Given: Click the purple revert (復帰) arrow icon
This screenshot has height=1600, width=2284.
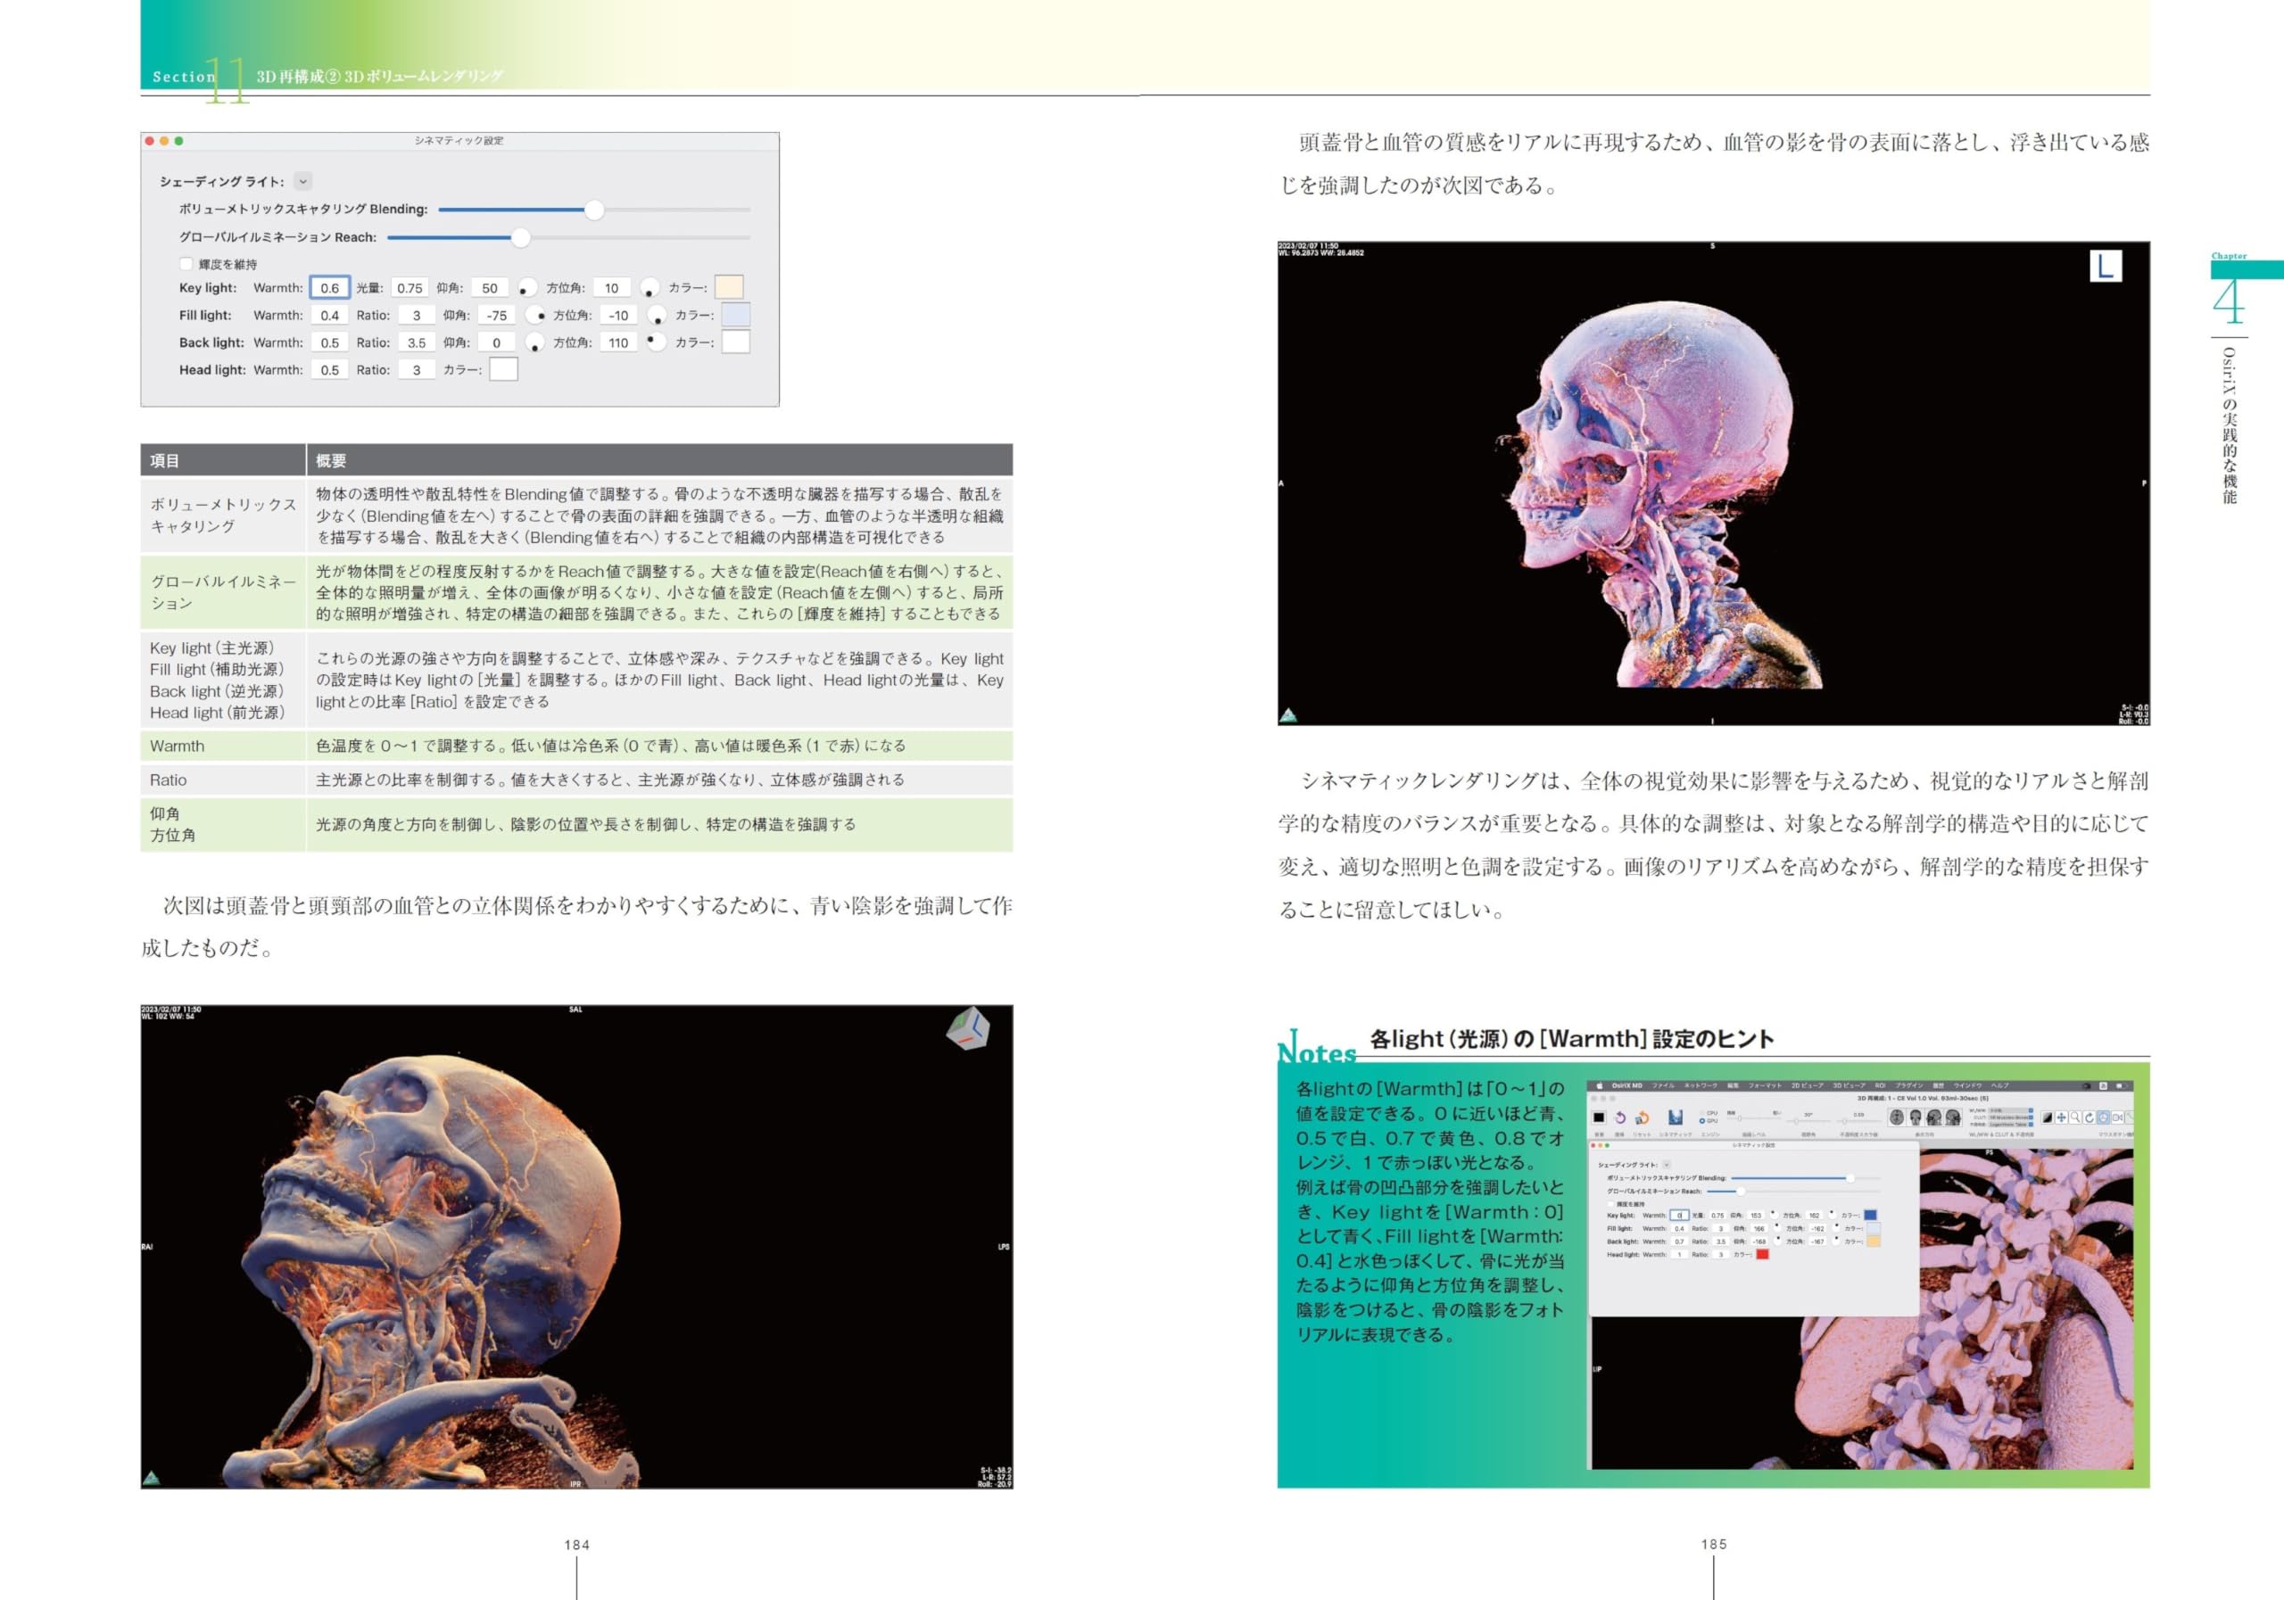Looking at the screenshot, I should tap(1620, 1118).
